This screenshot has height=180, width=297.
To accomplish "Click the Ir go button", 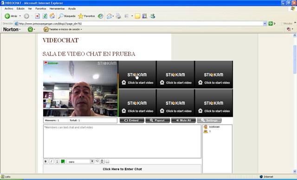I will [272, 24].
